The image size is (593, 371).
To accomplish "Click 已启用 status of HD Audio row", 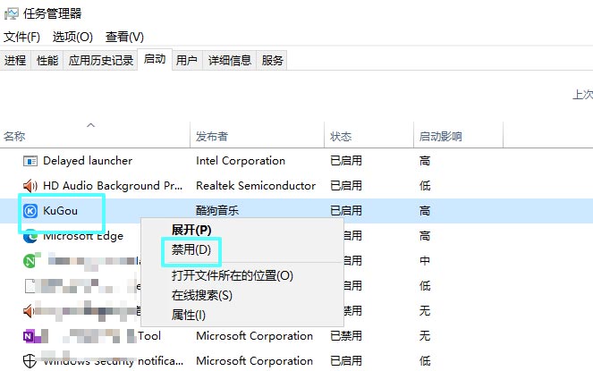I will 346,186.
